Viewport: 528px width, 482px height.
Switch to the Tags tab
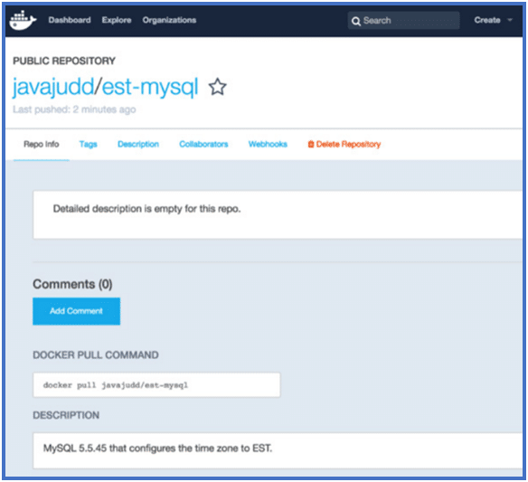[x=89, y=144]
